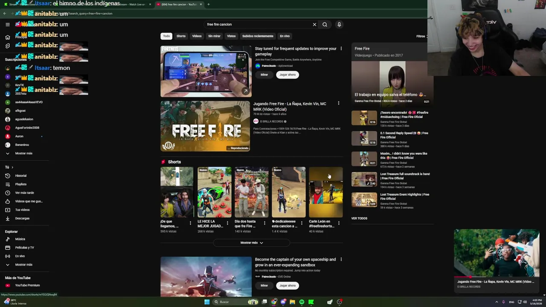The image size is (546, 307).
Task: Open Spotify from taskbar
Action: pyautogui.click(x=302, y=302)
